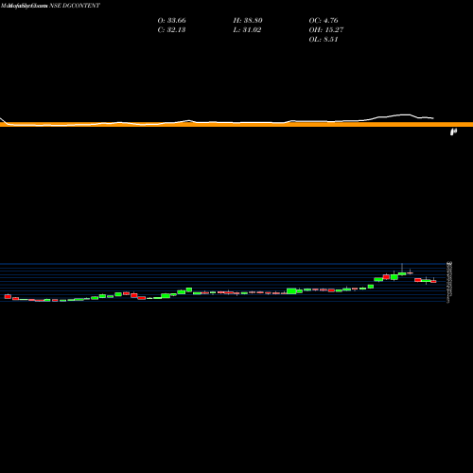
Task: Click the NSE DGCONTENT chart title
Action: [75, 6]
